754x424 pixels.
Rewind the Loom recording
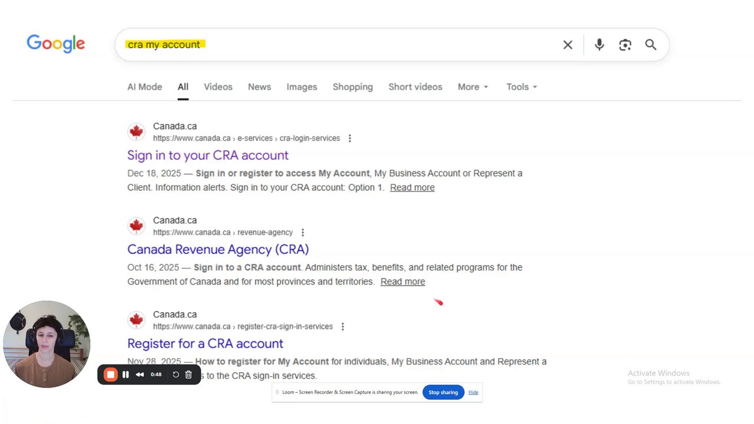point(140,375)
